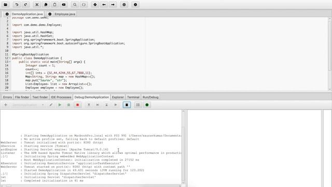Screen dimensions: 332x187
Task: Open the DemoApplication run configuration dropdown
Action: pos(28,105)
